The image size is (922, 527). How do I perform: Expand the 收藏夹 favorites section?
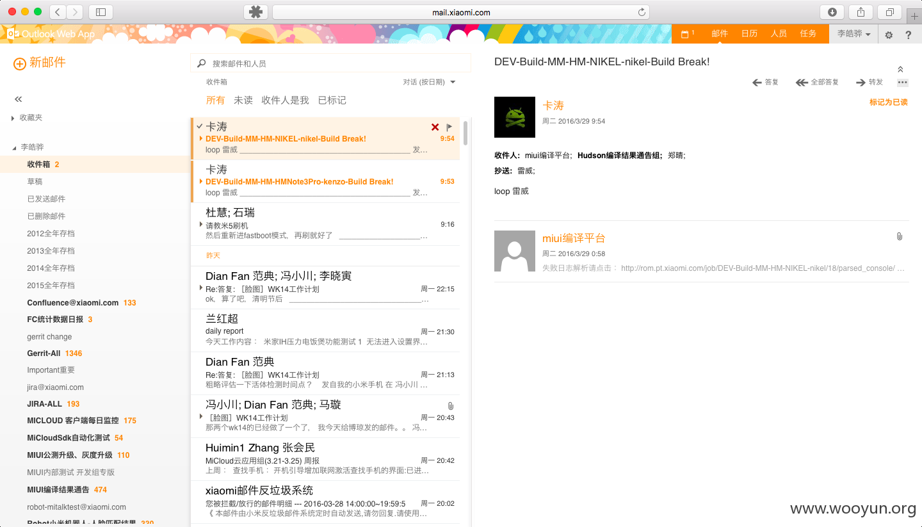click(x=13, y=118)
